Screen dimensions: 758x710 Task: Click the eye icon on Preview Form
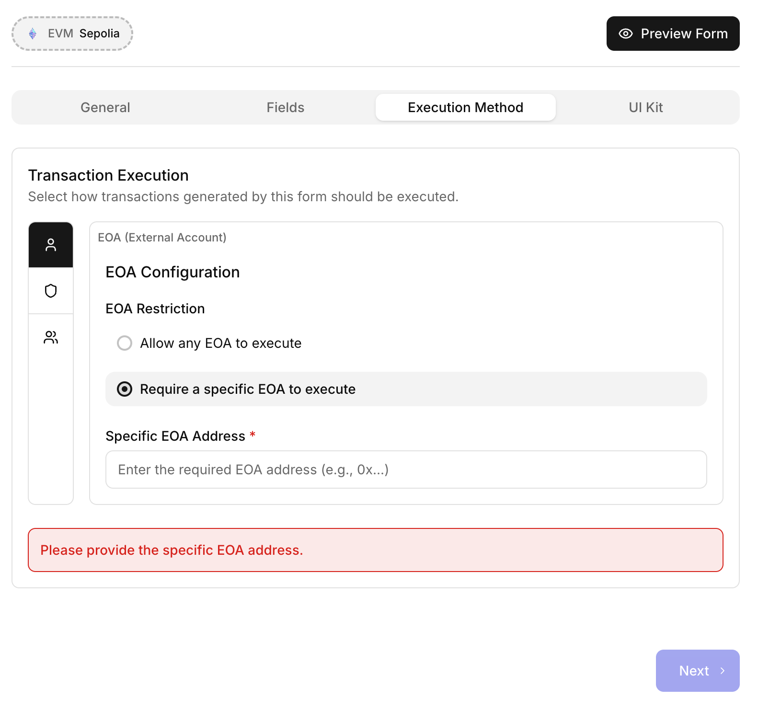click(626, 34)
